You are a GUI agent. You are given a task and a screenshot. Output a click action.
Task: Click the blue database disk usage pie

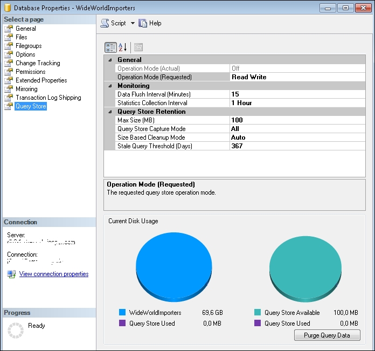[x=174, y=267]
